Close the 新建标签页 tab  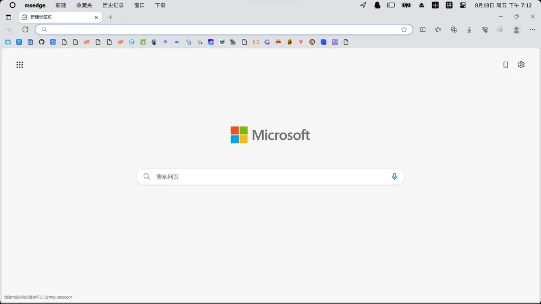[x=96, y=17]
